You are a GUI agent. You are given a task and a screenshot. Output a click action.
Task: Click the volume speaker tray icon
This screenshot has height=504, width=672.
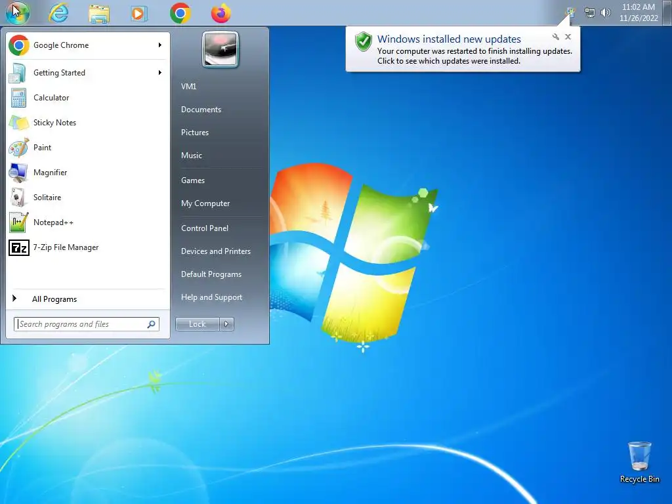(x=606, y=13)
